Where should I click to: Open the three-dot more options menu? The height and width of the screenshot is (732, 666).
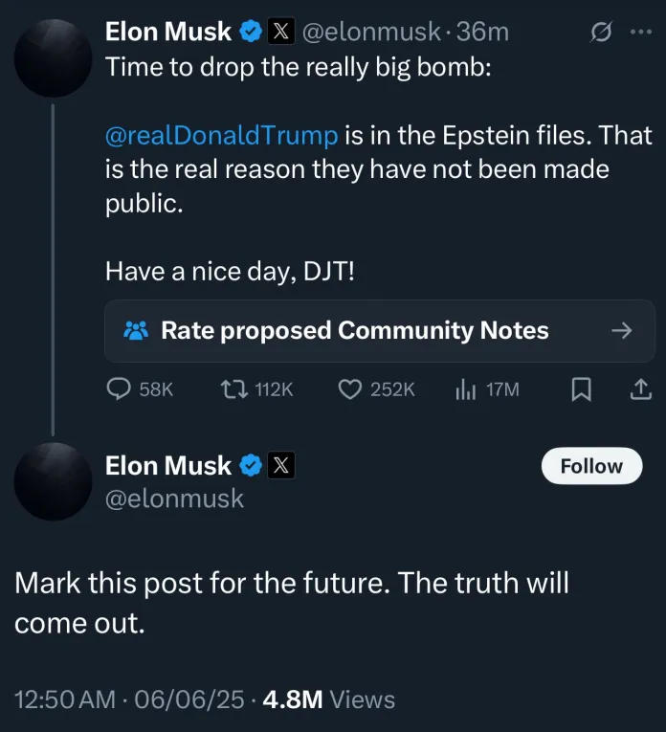point(640,33)
